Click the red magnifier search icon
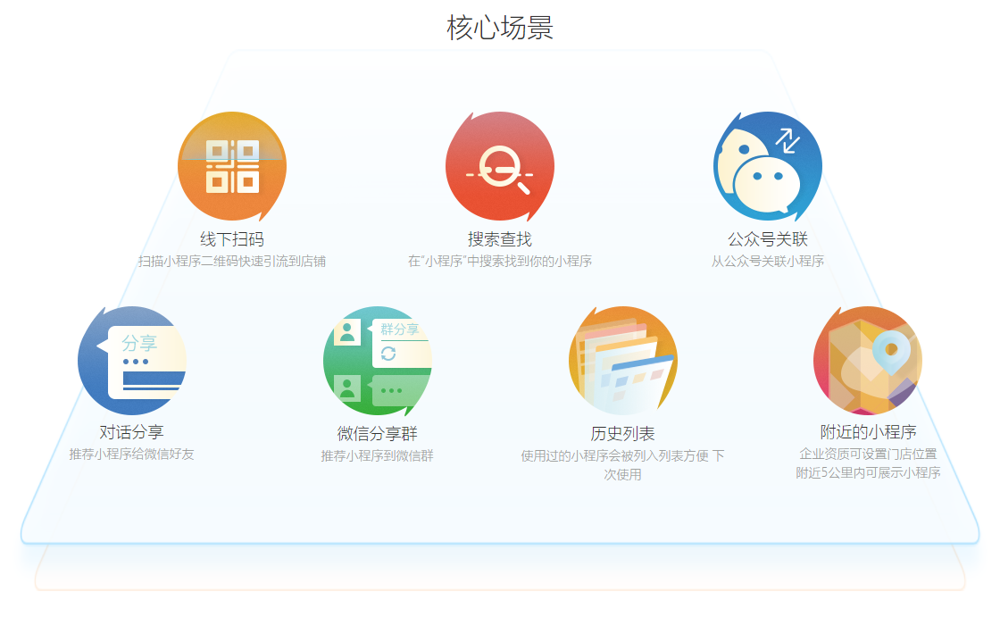The height and width of the screenshot is (617, 1000). tap(500, 166)
